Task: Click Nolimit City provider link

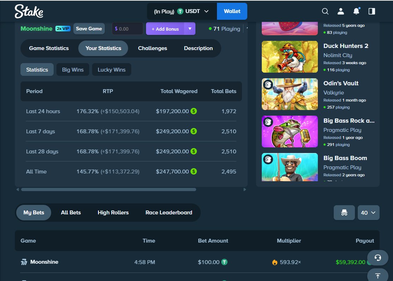Action: [x=338, y=55]
